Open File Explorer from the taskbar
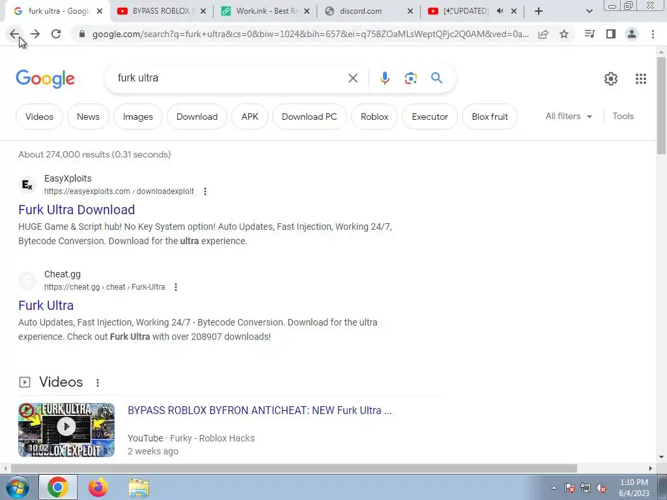Image resolution: width=667 pixels, height=500 pixels. 139,488
